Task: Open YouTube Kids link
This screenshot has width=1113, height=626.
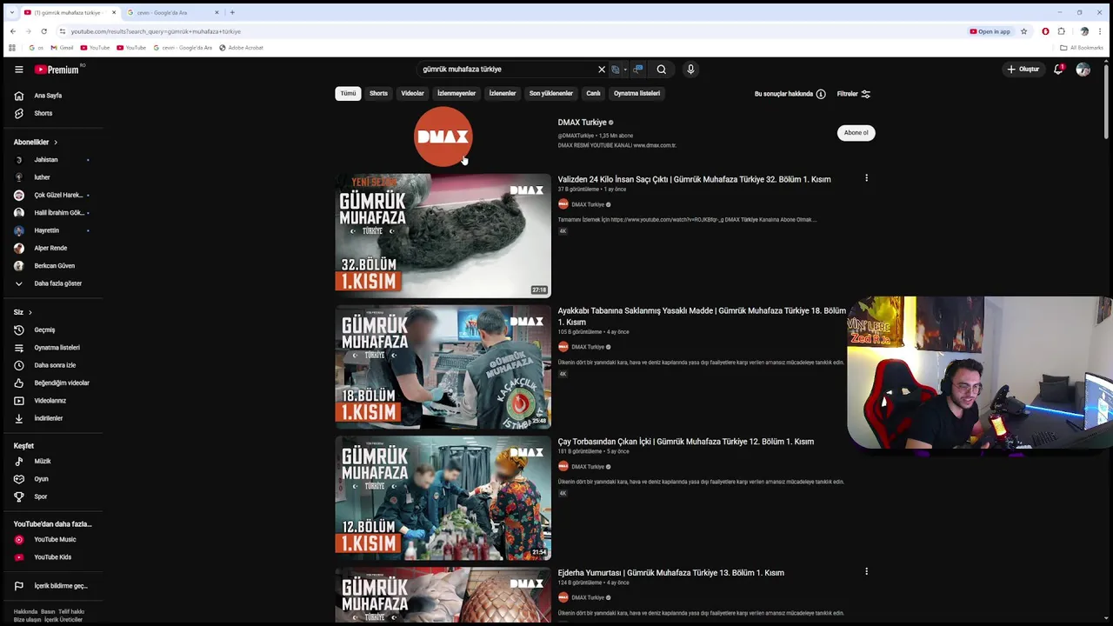Action: point(52,557)
